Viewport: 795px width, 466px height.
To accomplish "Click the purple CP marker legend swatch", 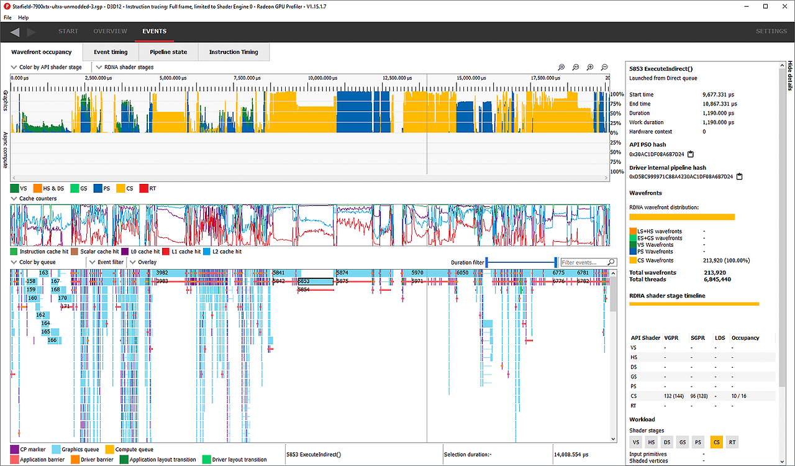I will (14, 449).
